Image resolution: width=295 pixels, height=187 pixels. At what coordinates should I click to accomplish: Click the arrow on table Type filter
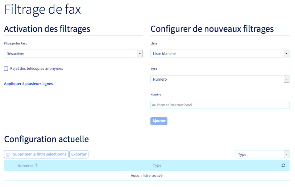click(x=286, y=154)
